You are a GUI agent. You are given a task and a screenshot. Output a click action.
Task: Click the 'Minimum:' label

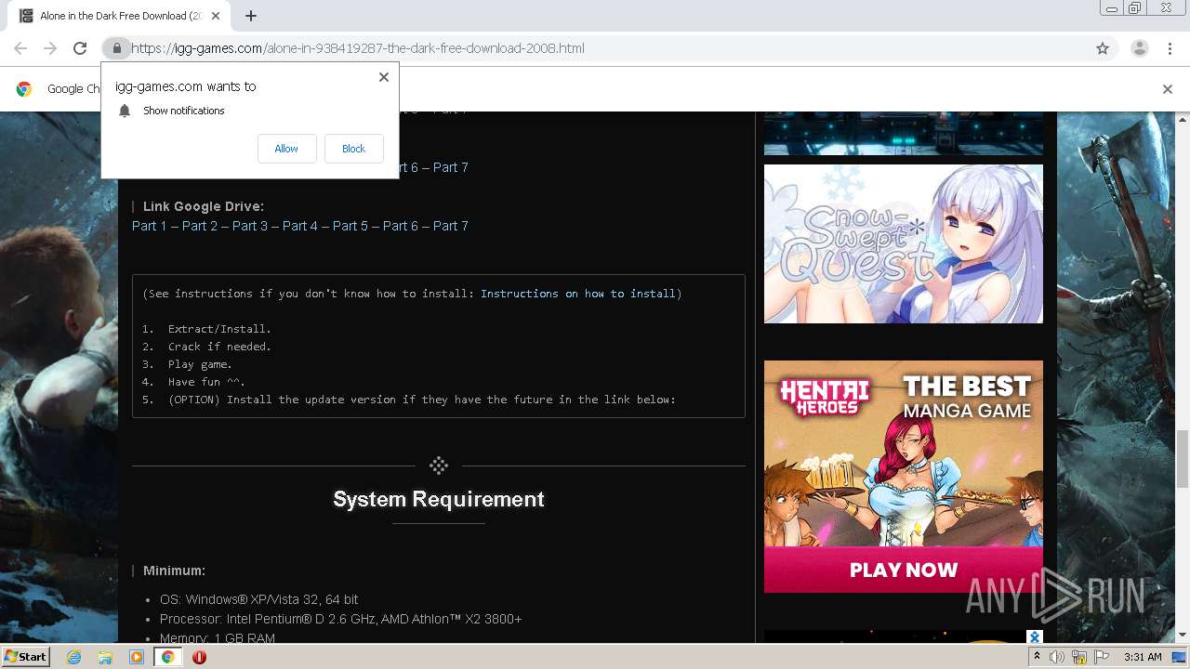click(x=174, y=571)
